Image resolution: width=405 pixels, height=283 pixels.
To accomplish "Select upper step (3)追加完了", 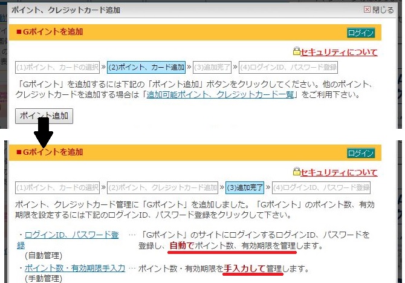I will click(212, 68).
